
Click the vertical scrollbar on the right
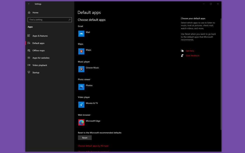(221, 74)
